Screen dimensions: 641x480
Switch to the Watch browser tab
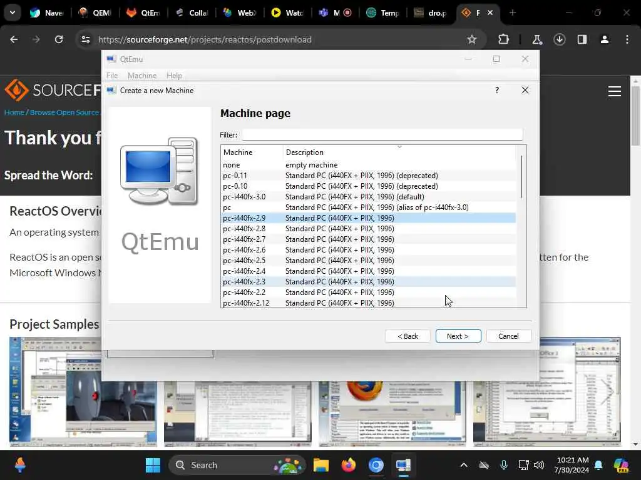[288, 12]
